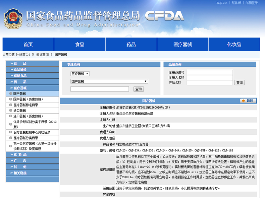Click registrant name 重庆华伦医疗器械有限公司
The height and width of the screenshot is (198, 265).
[x=135, y=114]
